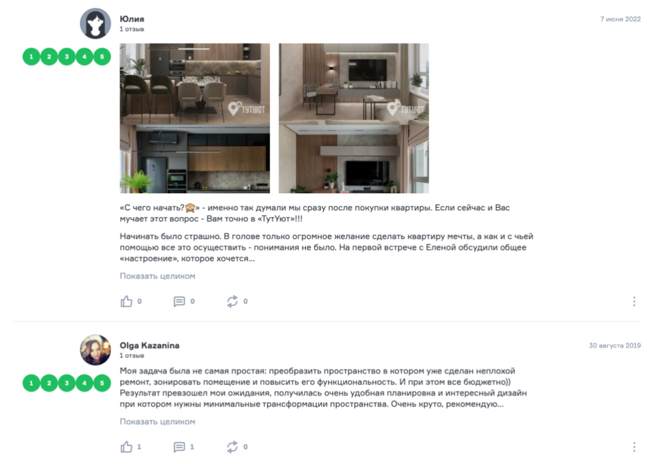The image size is (647, 464).
Task: Repost Юлия's review
Action: click(x=233, y=302)
